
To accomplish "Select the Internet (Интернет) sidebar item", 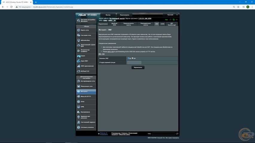I will [86, 91].
